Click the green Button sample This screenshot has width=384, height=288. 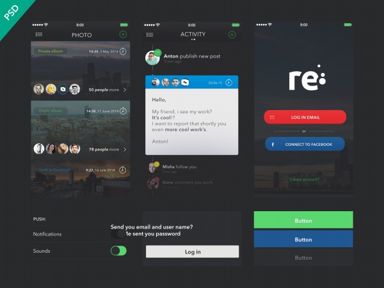303,220
